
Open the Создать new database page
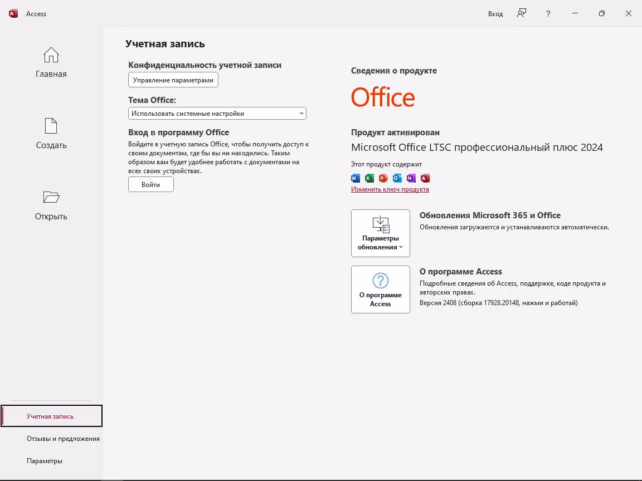click(x=51, y=134)
